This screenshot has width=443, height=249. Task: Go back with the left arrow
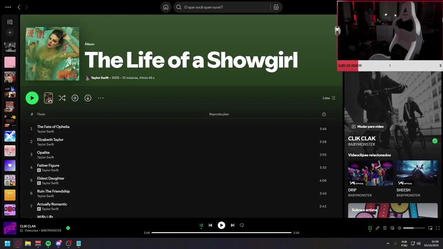click(x=19, y=7)
